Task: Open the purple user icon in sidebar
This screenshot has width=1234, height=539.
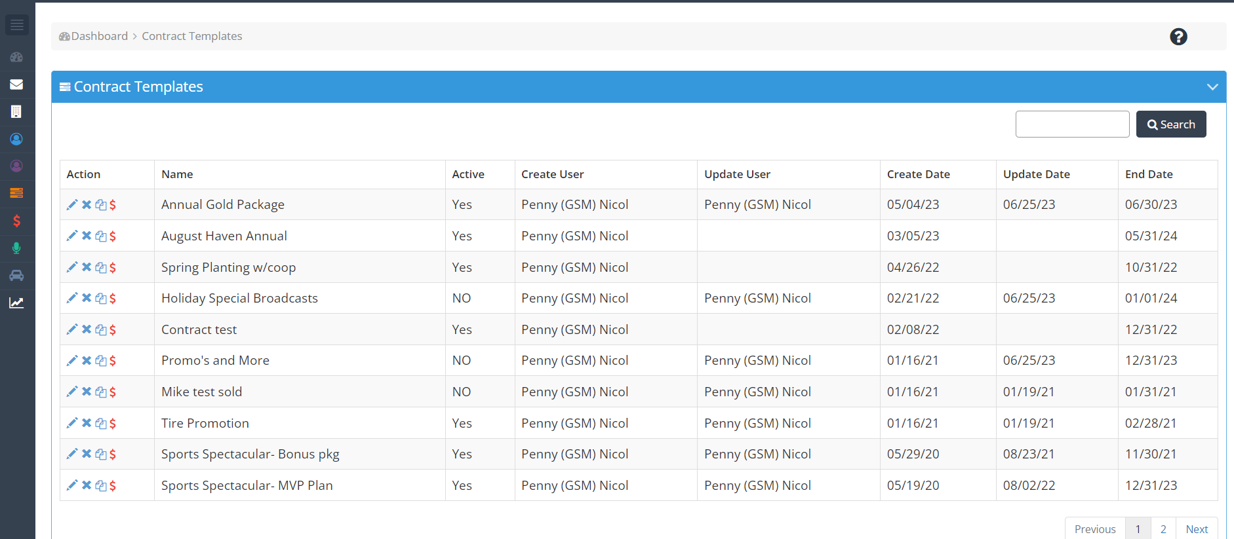Action: [x=16, y=166]
